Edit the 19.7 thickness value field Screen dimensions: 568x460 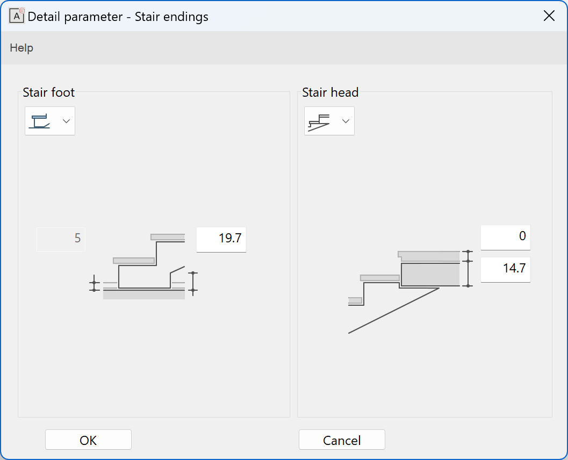coord(221,240)
